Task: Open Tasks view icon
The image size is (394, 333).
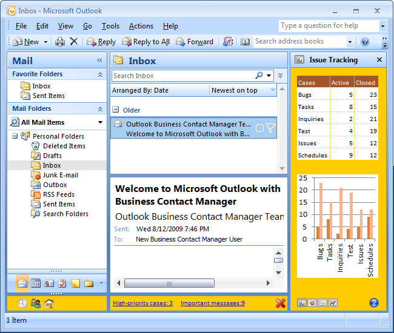Action: coord(62,283)
